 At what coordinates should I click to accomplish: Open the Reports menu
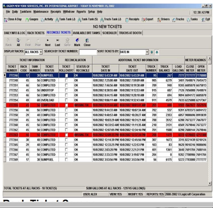[81, 12]
